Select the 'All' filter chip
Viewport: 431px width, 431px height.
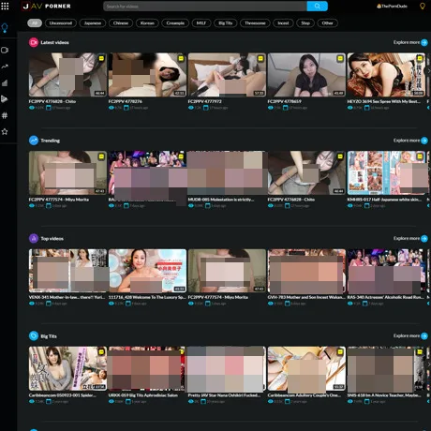(35, 23)
